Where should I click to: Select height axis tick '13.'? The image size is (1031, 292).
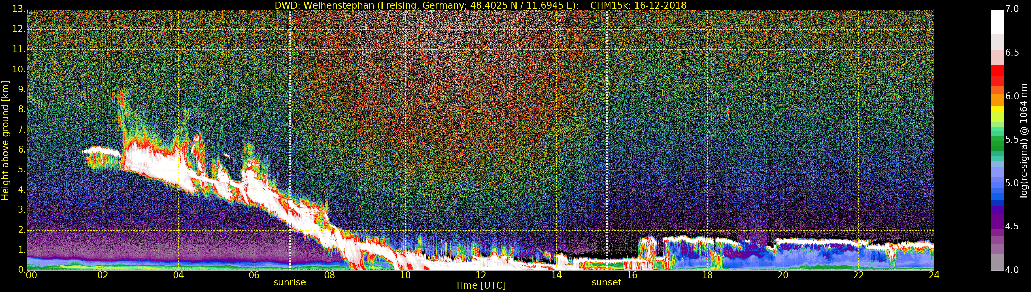tap(19, 9)
